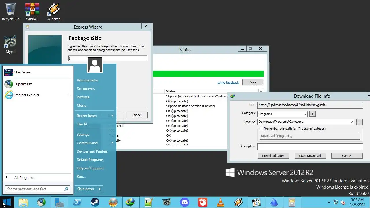
Task: Open the Administrator user folder
Action: [x=88, y=80]
